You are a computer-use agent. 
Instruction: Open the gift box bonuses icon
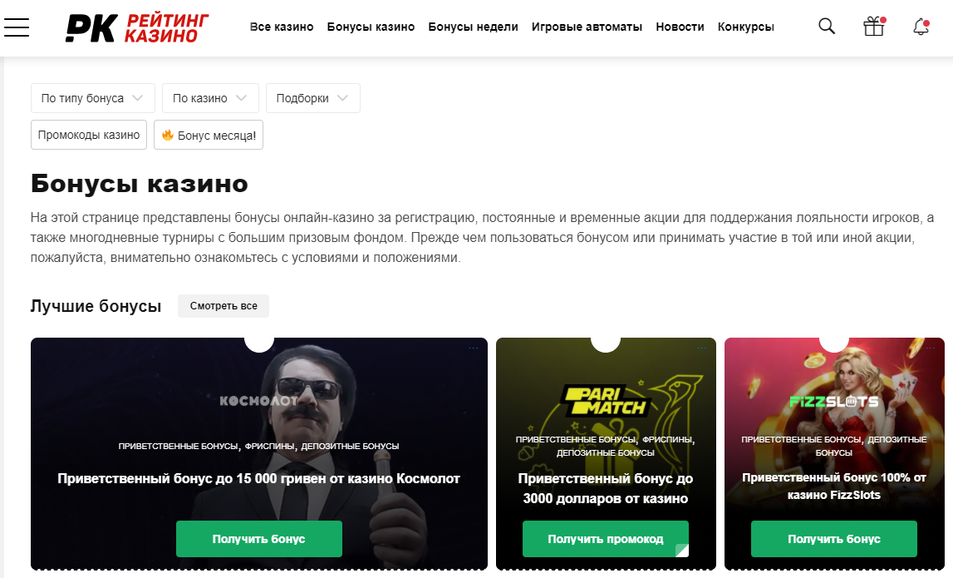click(874, 27)
